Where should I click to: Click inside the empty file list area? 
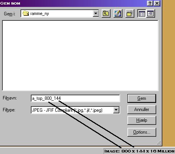pyautogui.click(x=80, y=56)
